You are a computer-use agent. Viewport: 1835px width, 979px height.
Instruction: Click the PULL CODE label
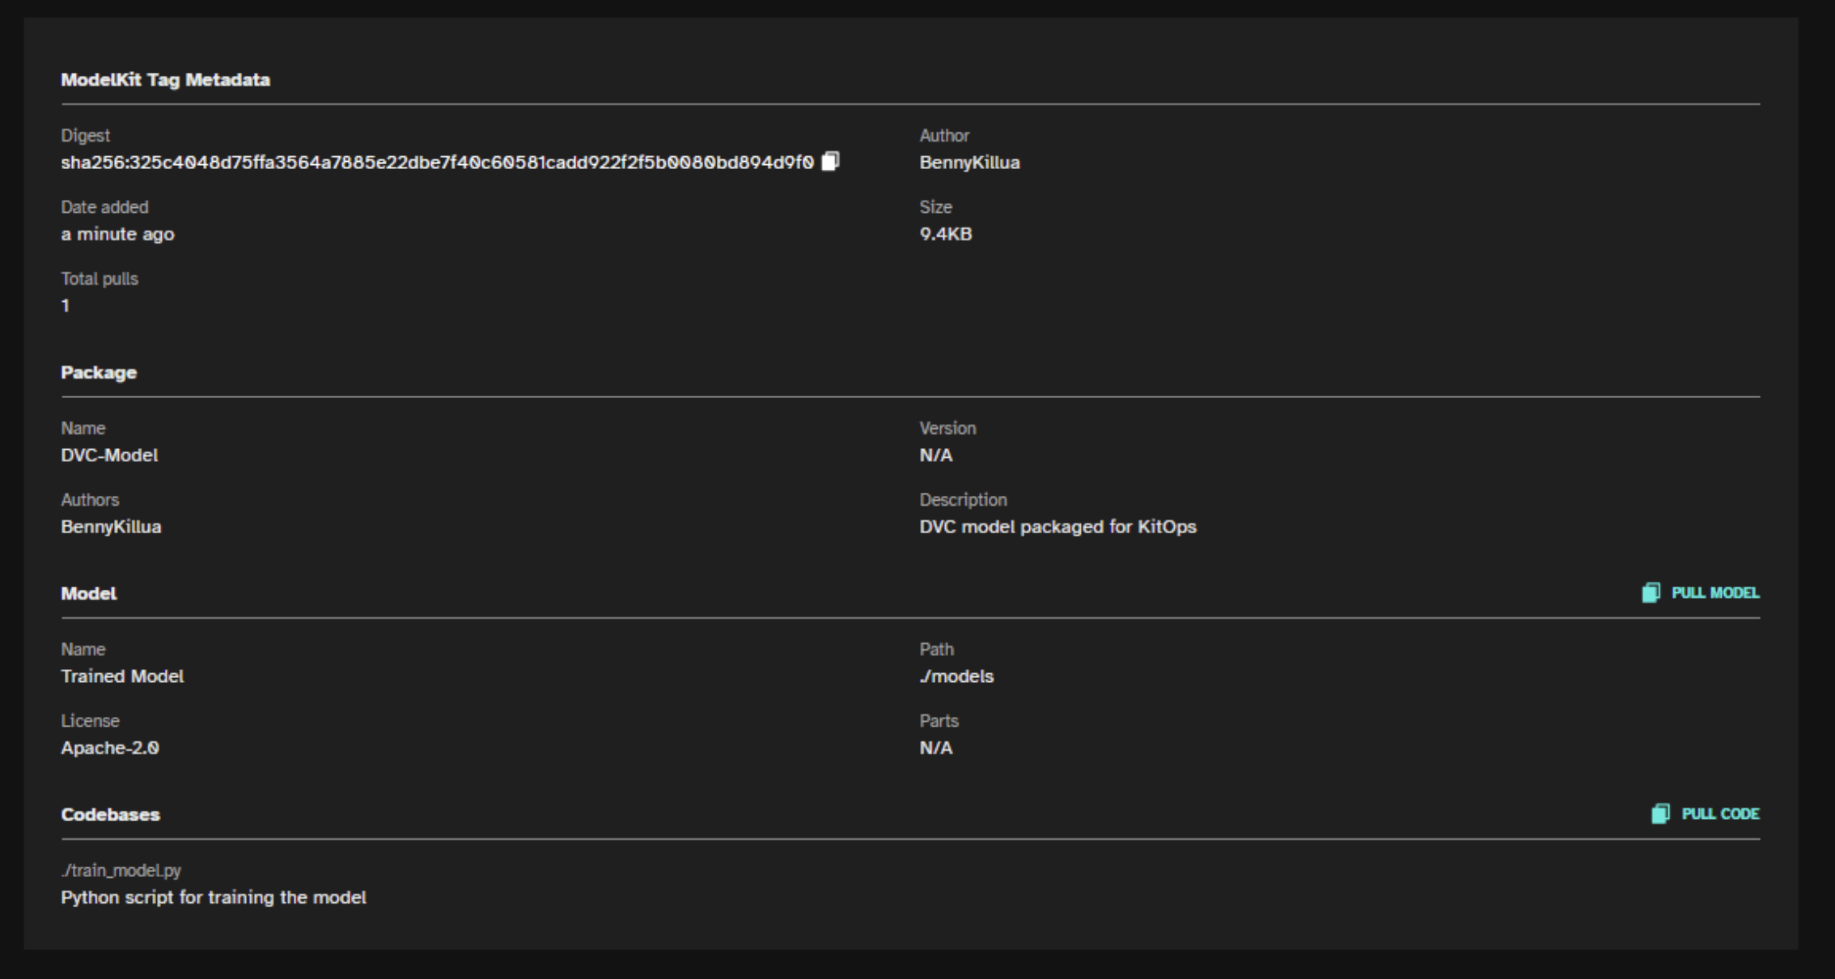click(x=1720, y=814)
